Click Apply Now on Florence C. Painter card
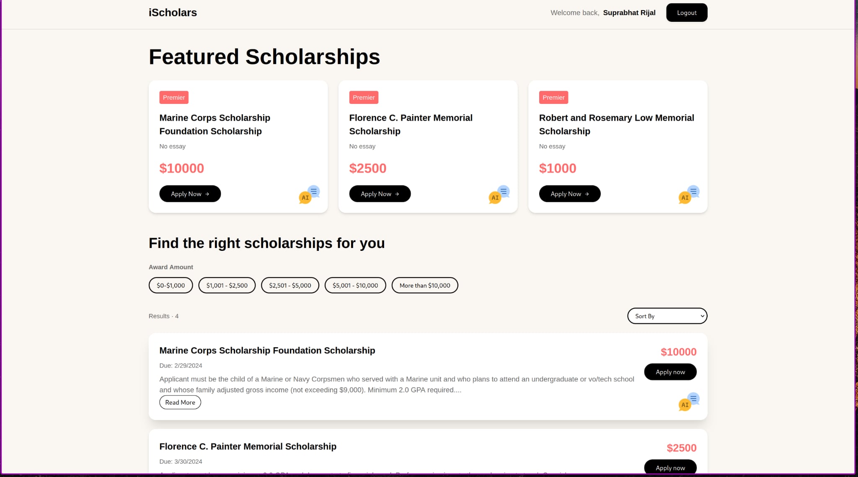Image resolution: width=858 pixels, height=477 pixels. (380, 194)
